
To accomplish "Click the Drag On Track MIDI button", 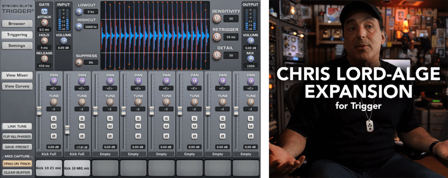I will pyautogui.click(x=17, y=164).
